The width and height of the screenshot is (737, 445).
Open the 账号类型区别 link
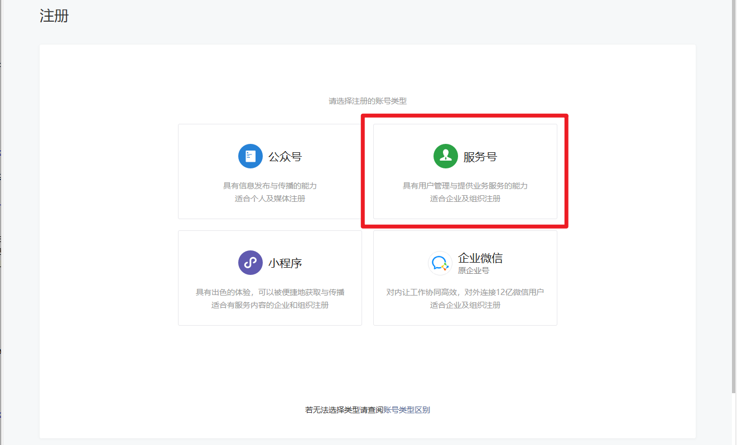pyautogui.click(x=406, y=410)
